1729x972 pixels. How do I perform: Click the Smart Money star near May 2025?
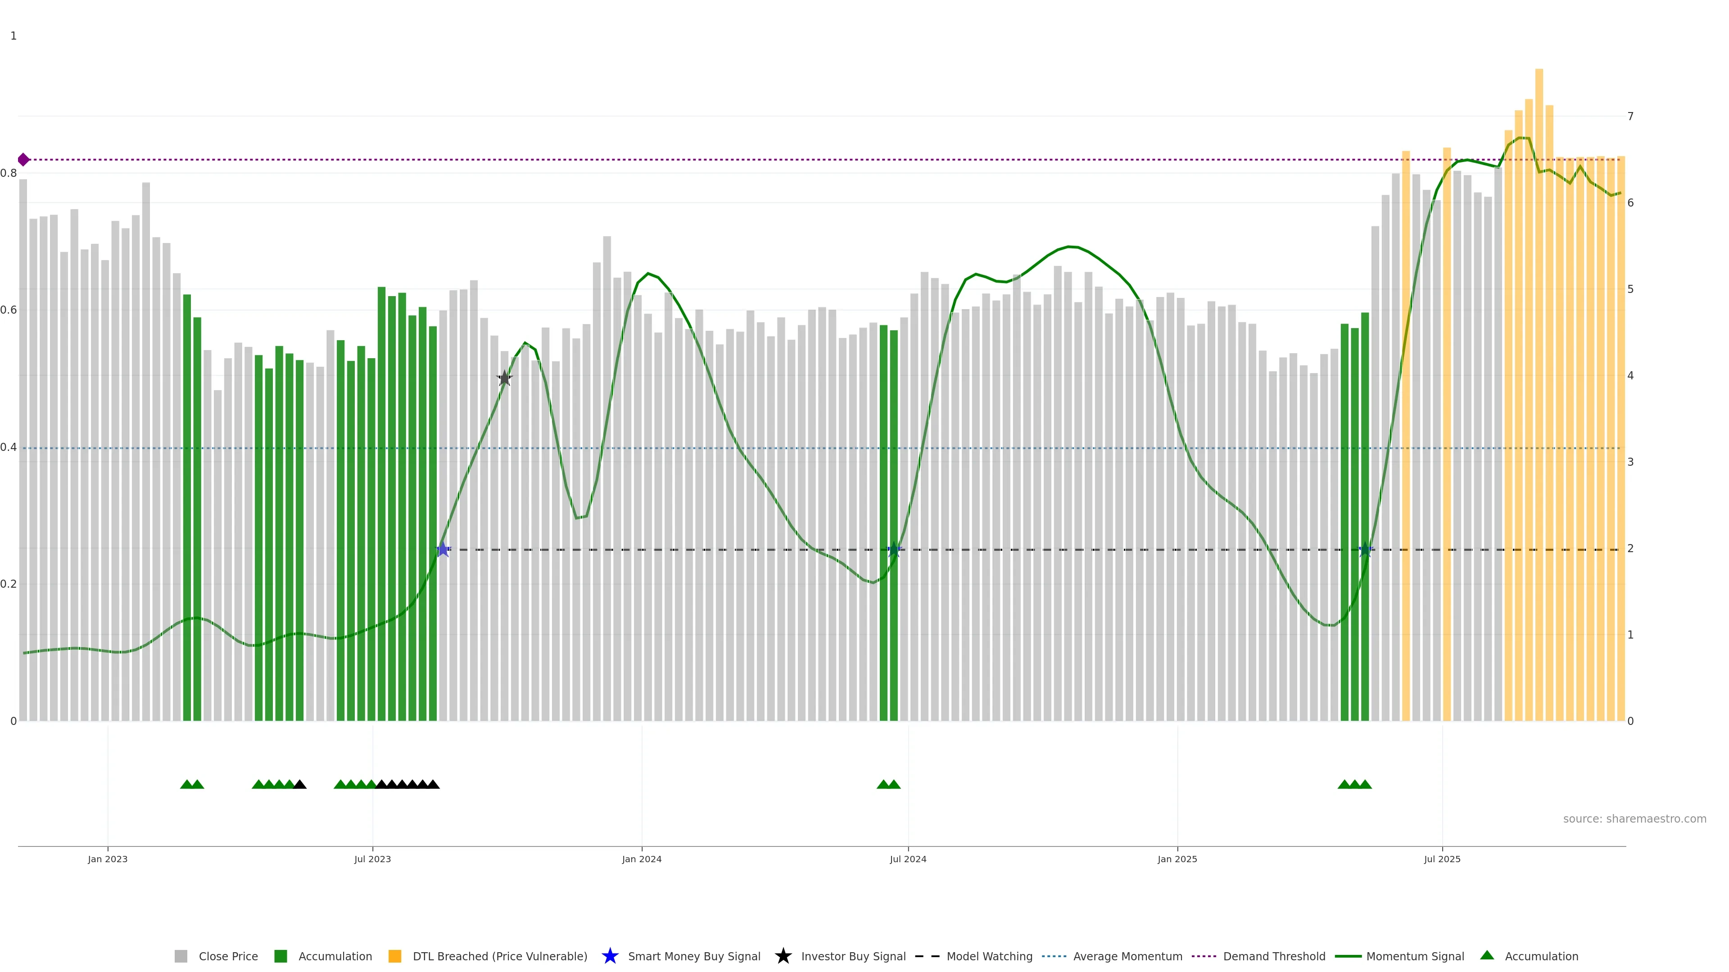[1365, 549]
